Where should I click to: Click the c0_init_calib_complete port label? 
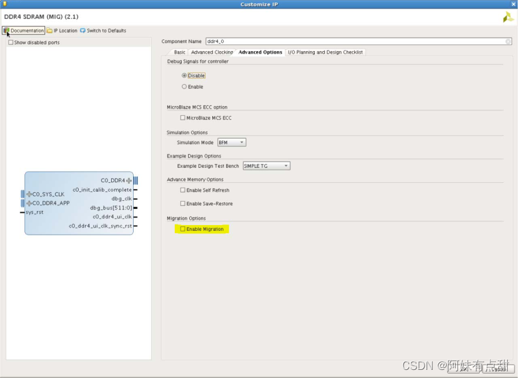[102, 190]
